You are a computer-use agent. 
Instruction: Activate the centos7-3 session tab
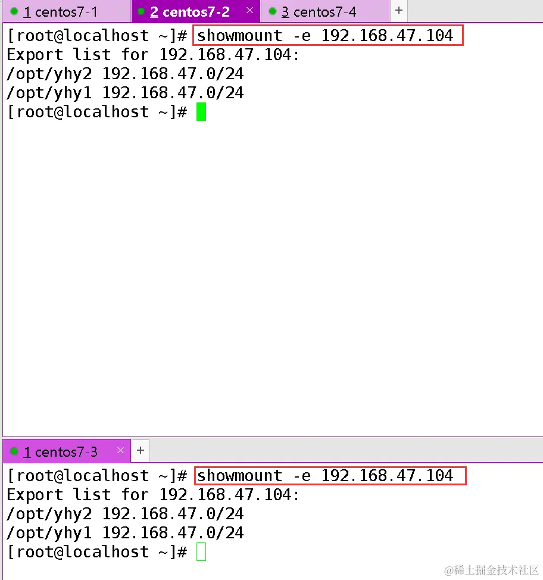(x=66, y=451)
